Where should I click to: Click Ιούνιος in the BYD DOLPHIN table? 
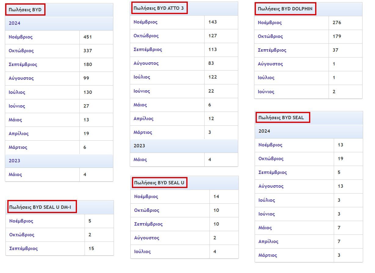[266, 92]
